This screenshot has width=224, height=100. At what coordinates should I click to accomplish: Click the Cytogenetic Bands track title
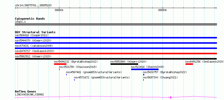pos(30,19)
